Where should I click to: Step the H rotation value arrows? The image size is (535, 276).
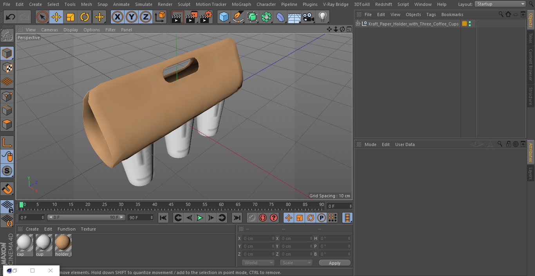[349, 238]
